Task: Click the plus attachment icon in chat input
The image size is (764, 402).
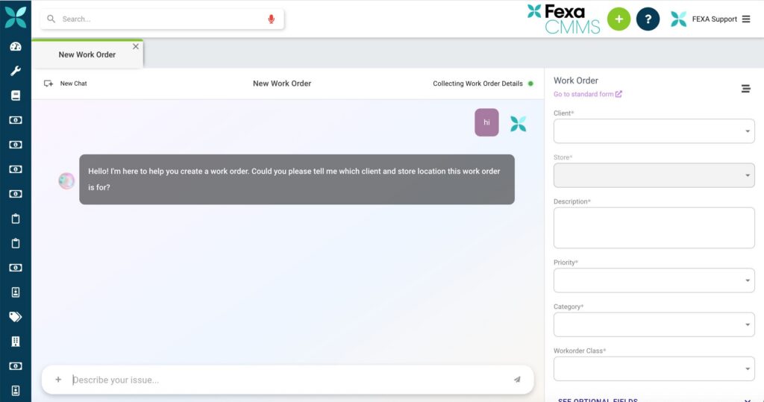Action: [58, 380]
